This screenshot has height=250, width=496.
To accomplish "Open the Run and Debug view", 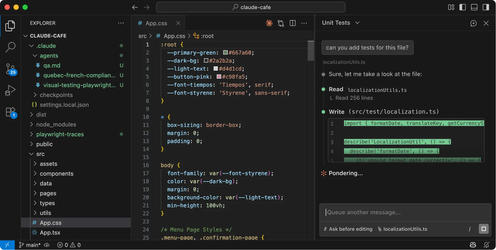I will [x=10, y=90].
